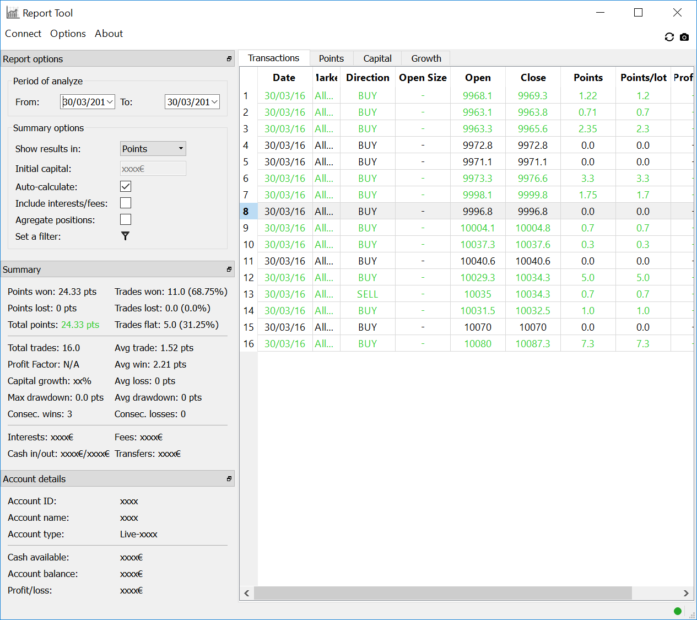Click the green connection status indicator
The width and height of the screenshot is (697, 620).
pyautogui.click(x=678, y=611)
